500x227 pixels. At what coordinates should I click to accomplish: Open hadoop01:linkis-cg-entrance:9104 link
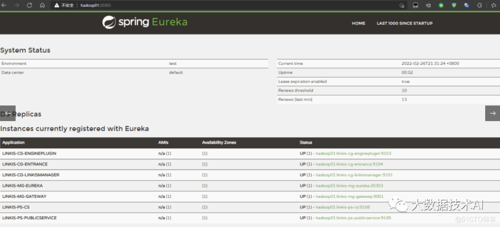[x=349, y=164]
